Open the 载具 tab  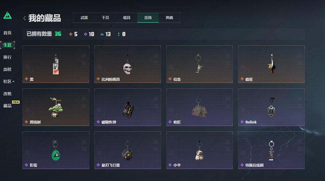(127, 18)
